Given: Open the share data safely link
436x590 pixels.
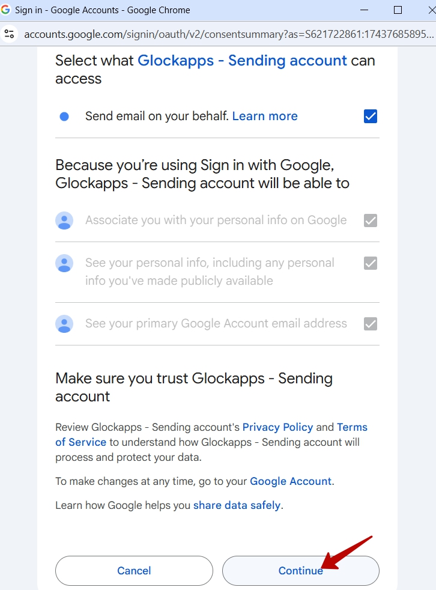Looking at the screenshot, I should [x=237, y=505].
